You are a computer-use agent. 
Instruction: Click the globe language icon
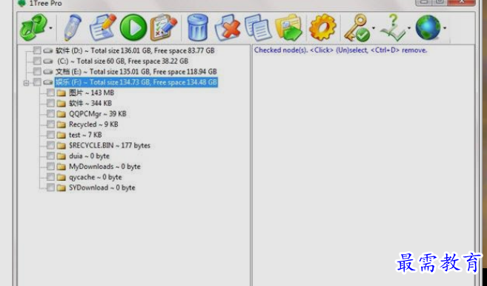coord(428,27)
